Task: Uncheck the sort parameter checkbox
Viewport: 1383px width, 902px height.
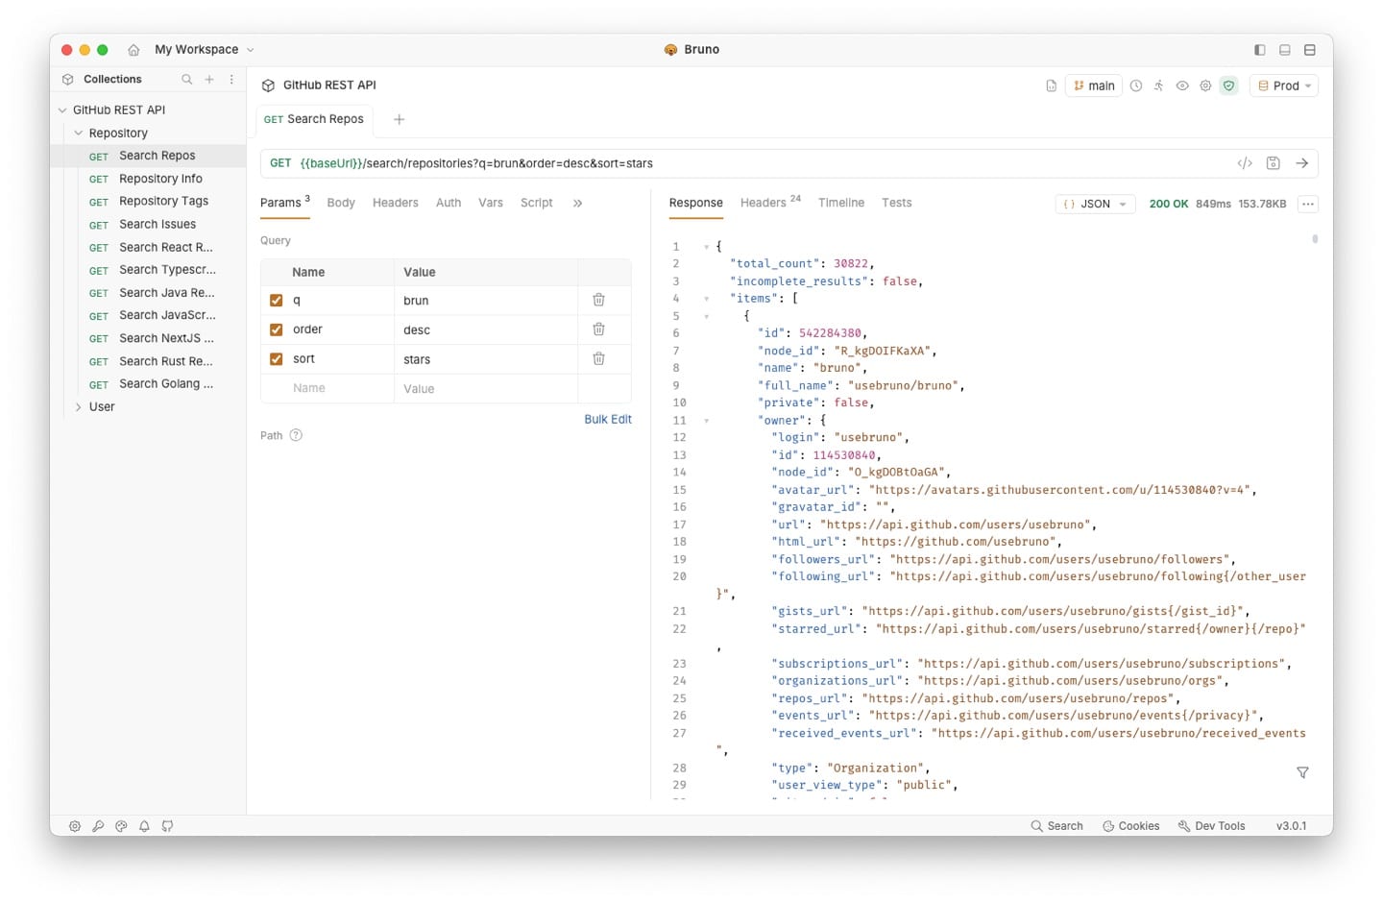Action: tap(277, 359)
